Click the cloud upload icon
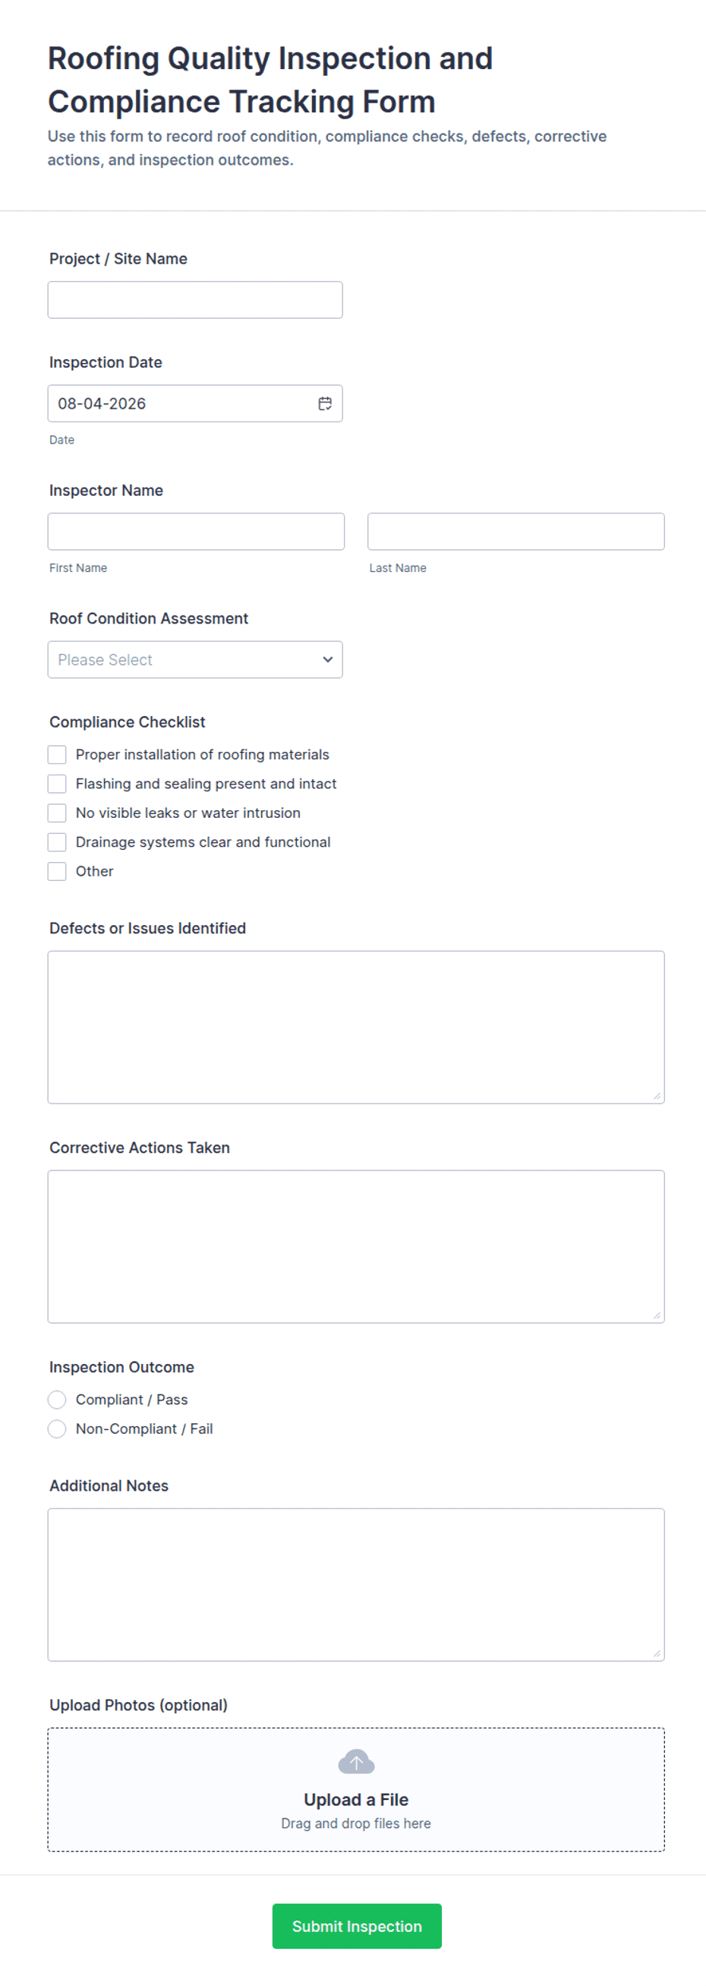 [356, 1762]
